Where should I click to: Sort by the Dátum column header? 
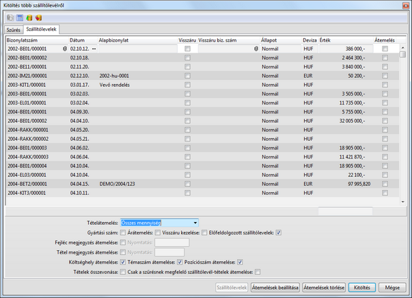(x=83, y=40)
